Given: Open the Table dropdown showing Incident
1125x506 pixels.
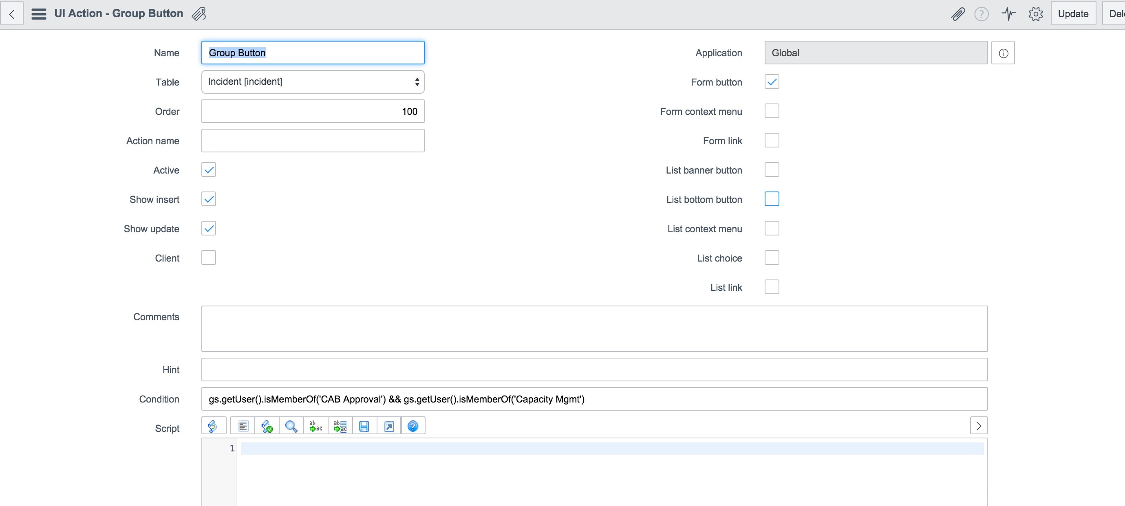Looking at the screenshot, I should pyautogui.click(x=313, y=81).
